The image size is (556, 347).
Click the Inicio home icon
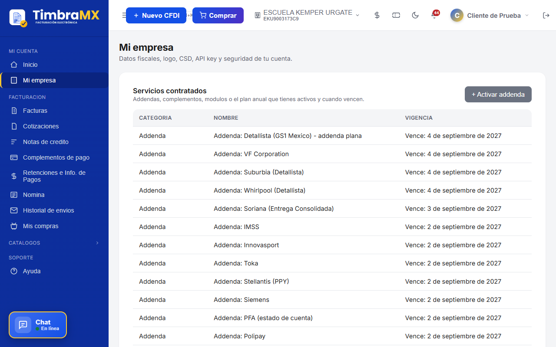(x=14, y=65)
